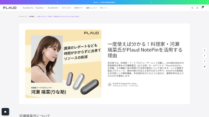Open Plaud Note Pro menu item
209x117 pixels.
[28, 8]
